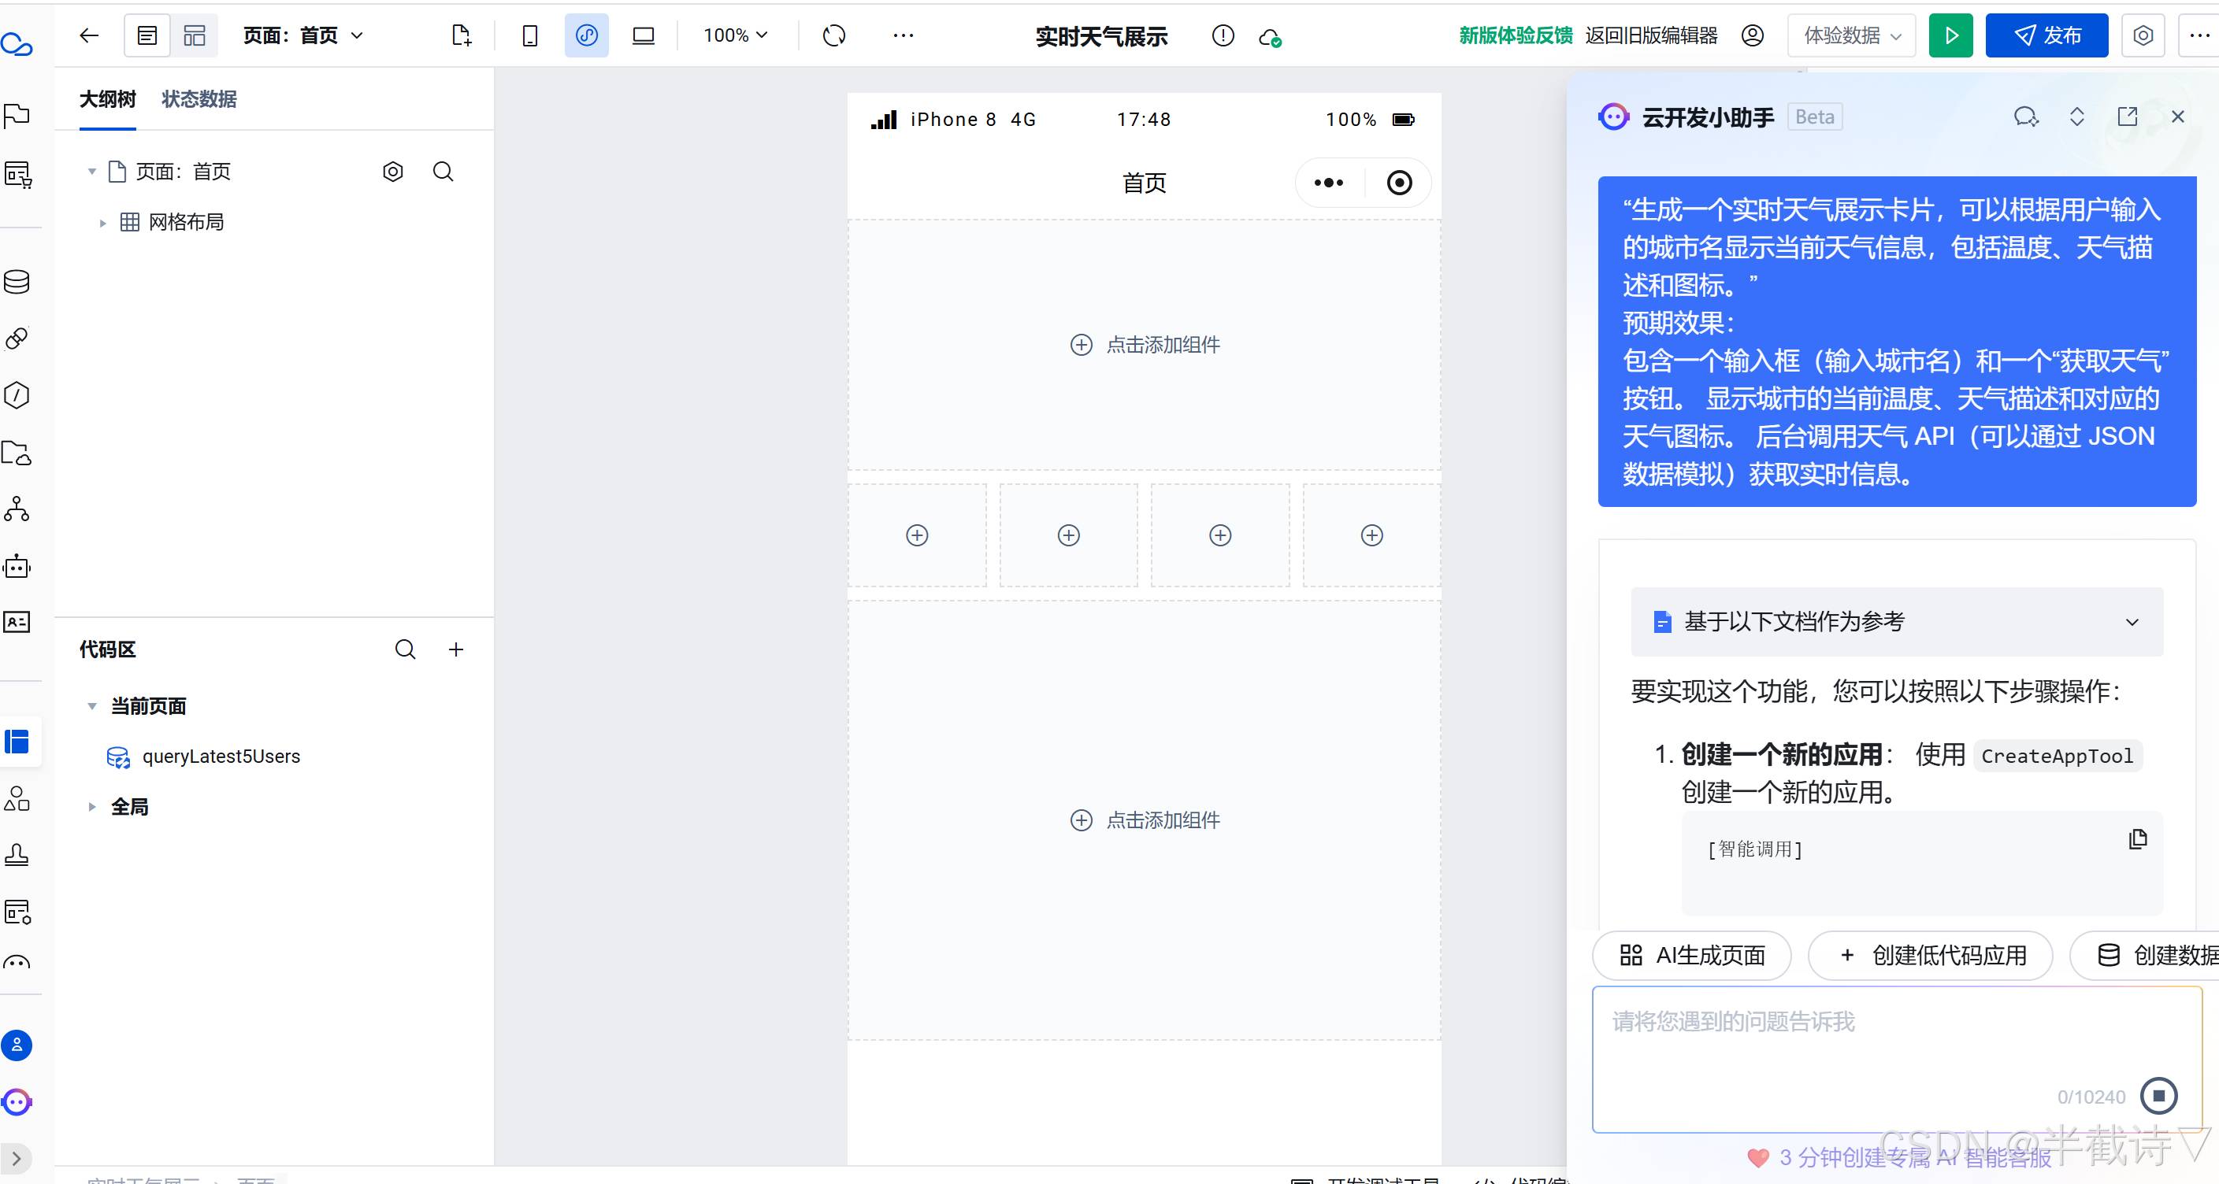The image size is (2219, 1184).
Task: Expand the left sidebar with arrow button
Action: pos(17,1158)
